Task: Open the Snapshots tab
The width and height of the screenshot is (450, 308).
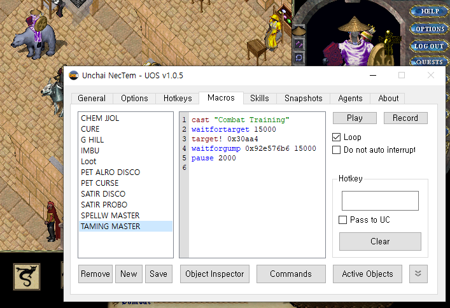Action: coord(304,98)
